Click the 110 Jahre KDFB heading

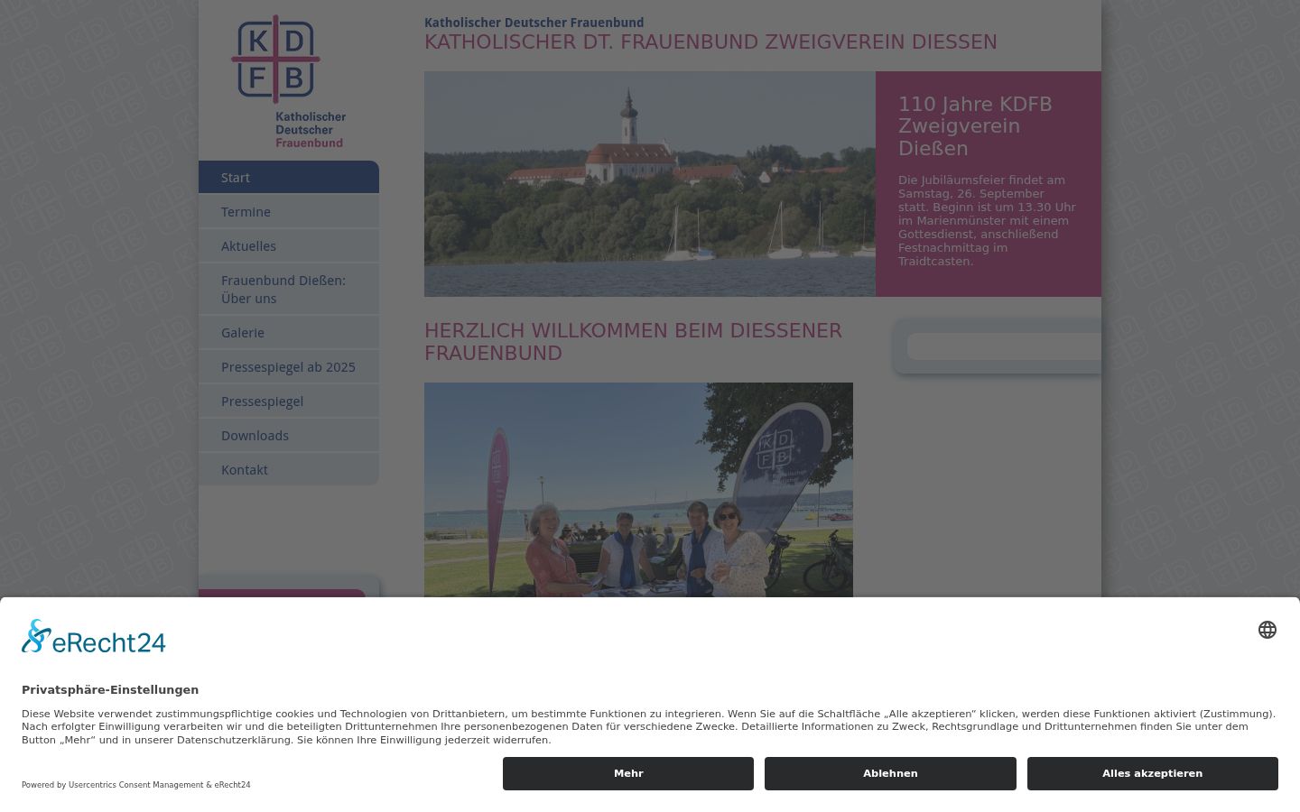click(x=975, y=126)
